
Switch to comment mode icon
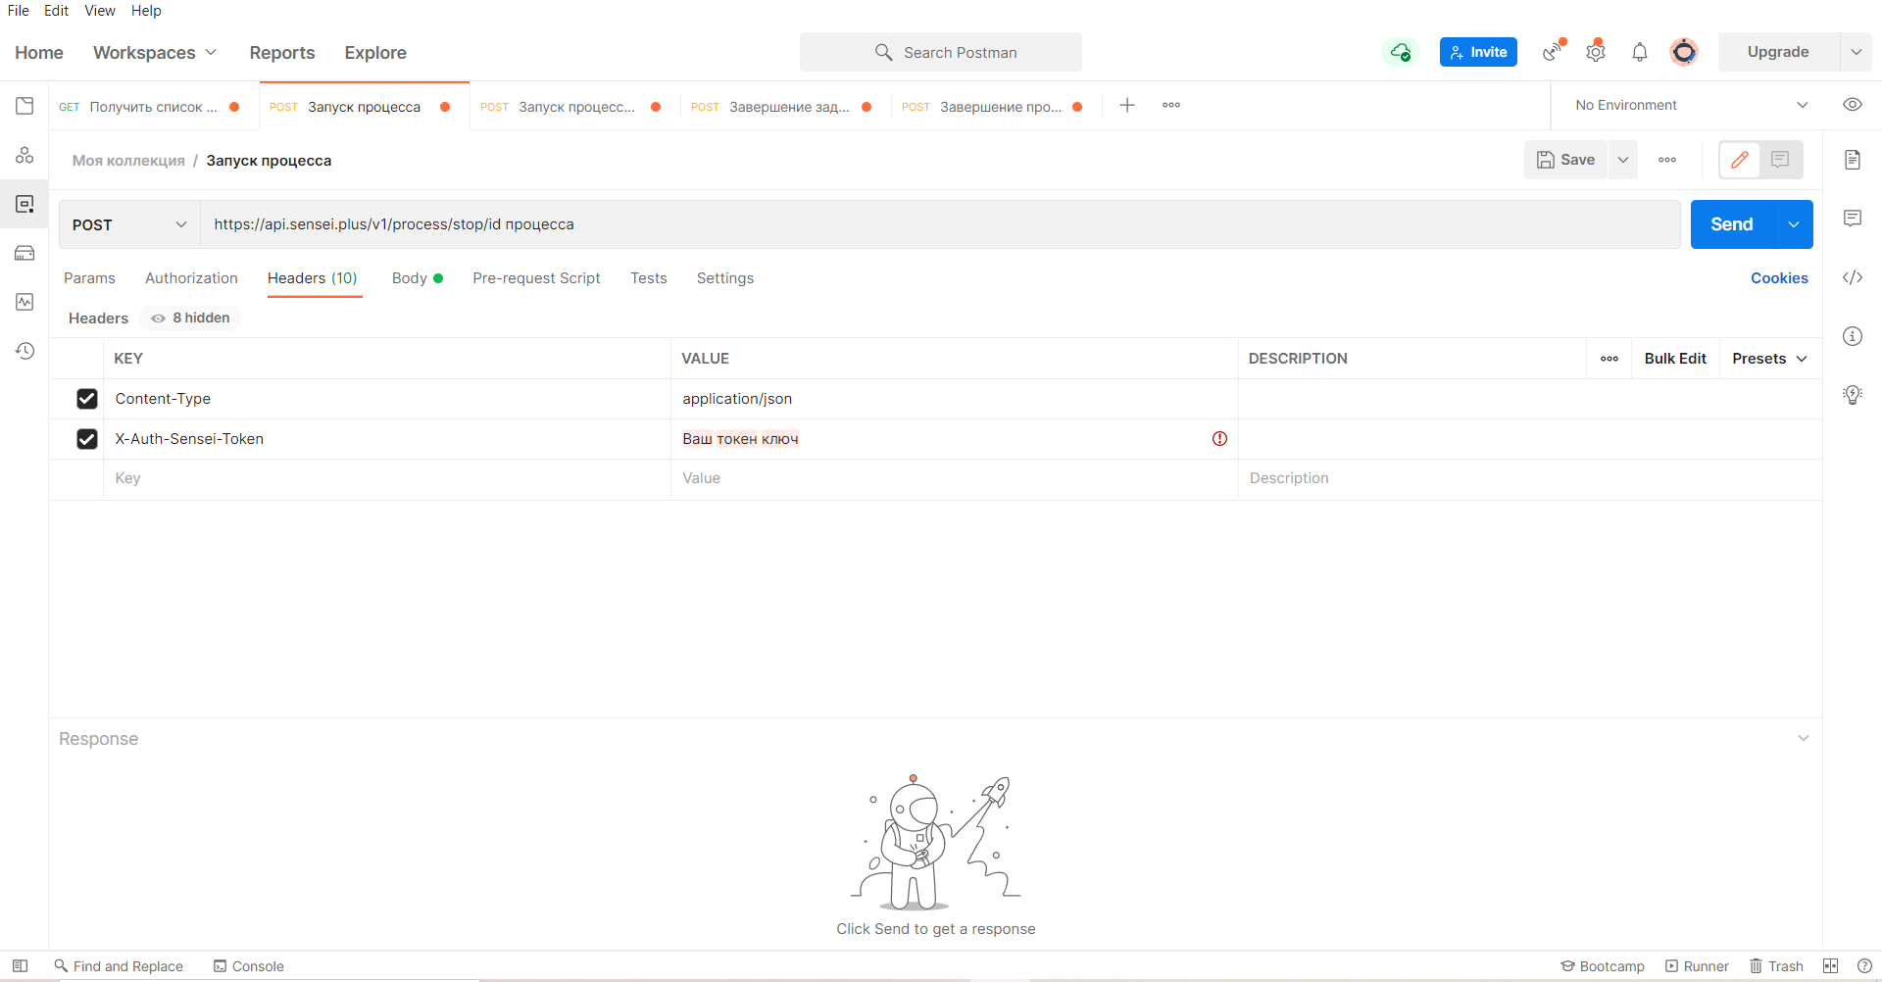pos(1781,160)
